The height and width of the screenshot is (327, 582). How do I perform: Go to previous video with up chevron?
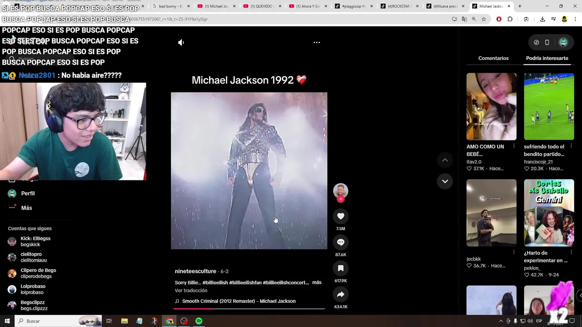(445, 160)
